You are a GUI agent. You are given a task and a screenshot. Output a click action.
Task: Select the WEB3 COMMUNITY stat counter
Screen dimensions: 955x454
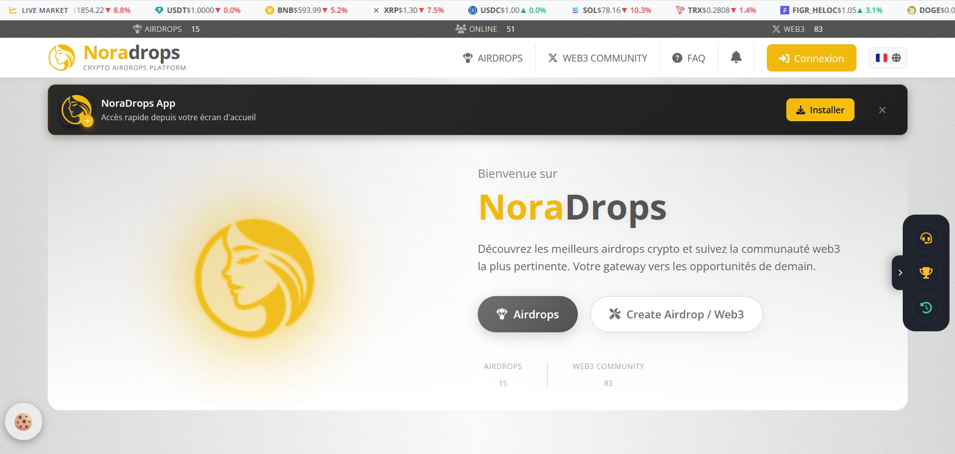coord(608,375)
